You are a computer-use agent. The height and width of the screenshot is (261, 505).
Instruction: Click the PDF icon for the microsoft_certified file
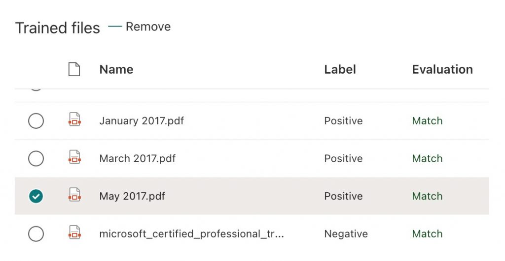click(x=74, y=233)
